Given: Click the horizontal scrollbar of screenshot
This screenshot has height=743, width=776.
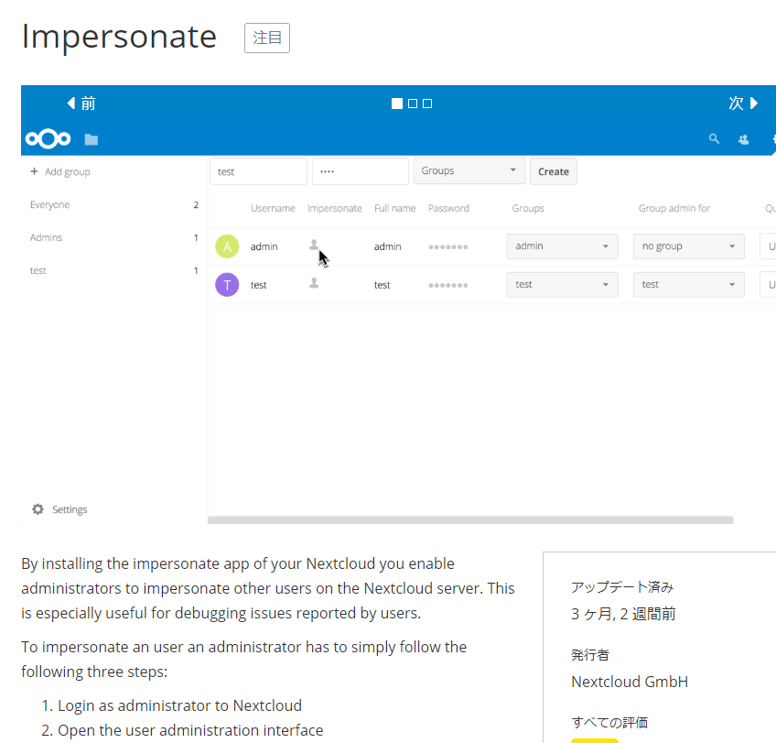Looking at the screenshot, I should coord(470,520).
